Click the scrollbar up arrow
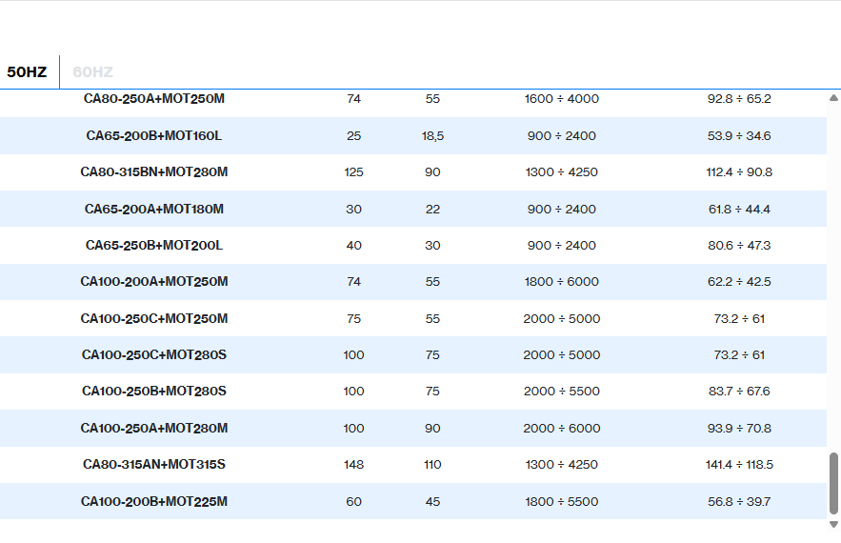 (x=833, y=97)
